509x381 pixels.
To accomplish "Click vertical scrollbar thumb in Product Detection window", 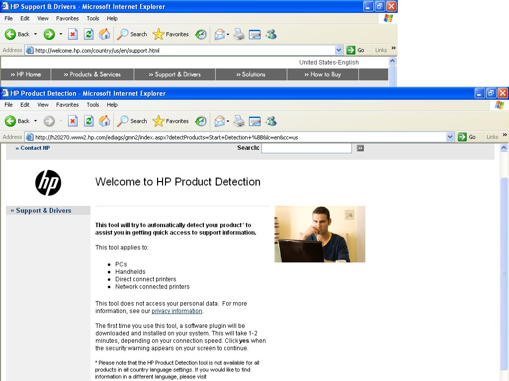I will point(504,273).
